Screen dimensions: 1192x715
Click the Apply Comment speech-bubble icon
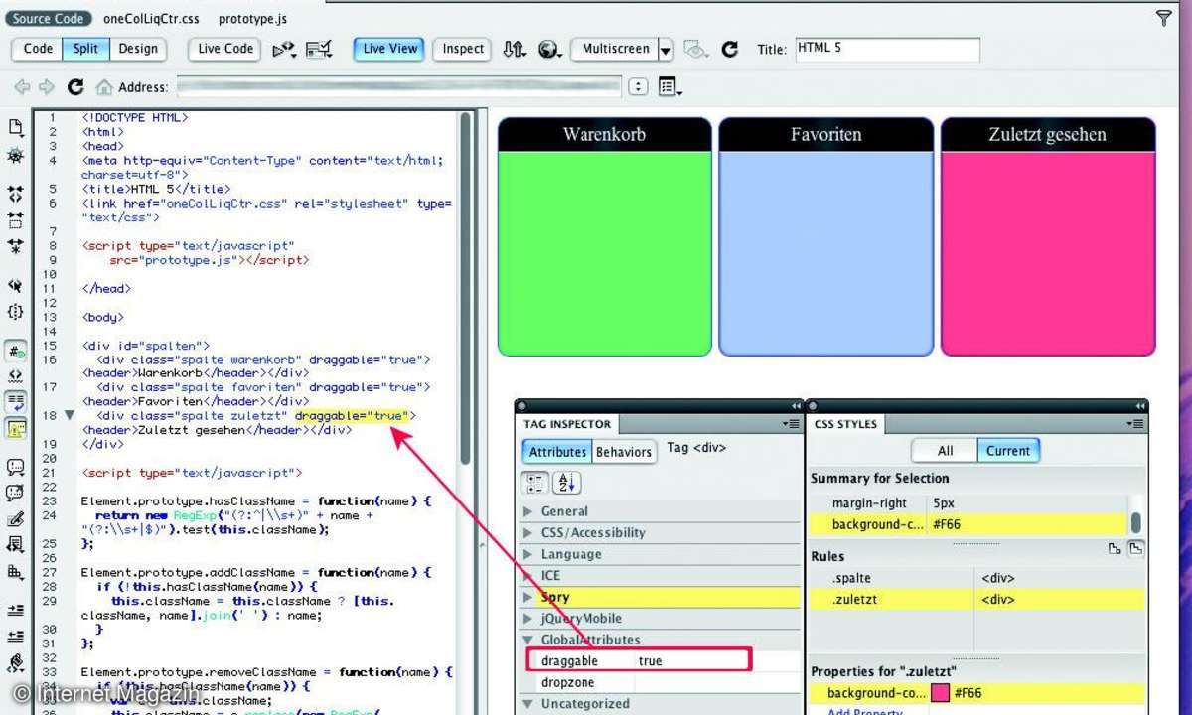pyautogui.click(x=16, y=467)
